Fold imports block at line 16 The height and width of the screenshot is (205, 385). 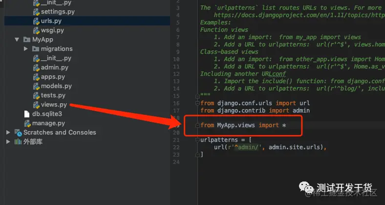point(197,103)
